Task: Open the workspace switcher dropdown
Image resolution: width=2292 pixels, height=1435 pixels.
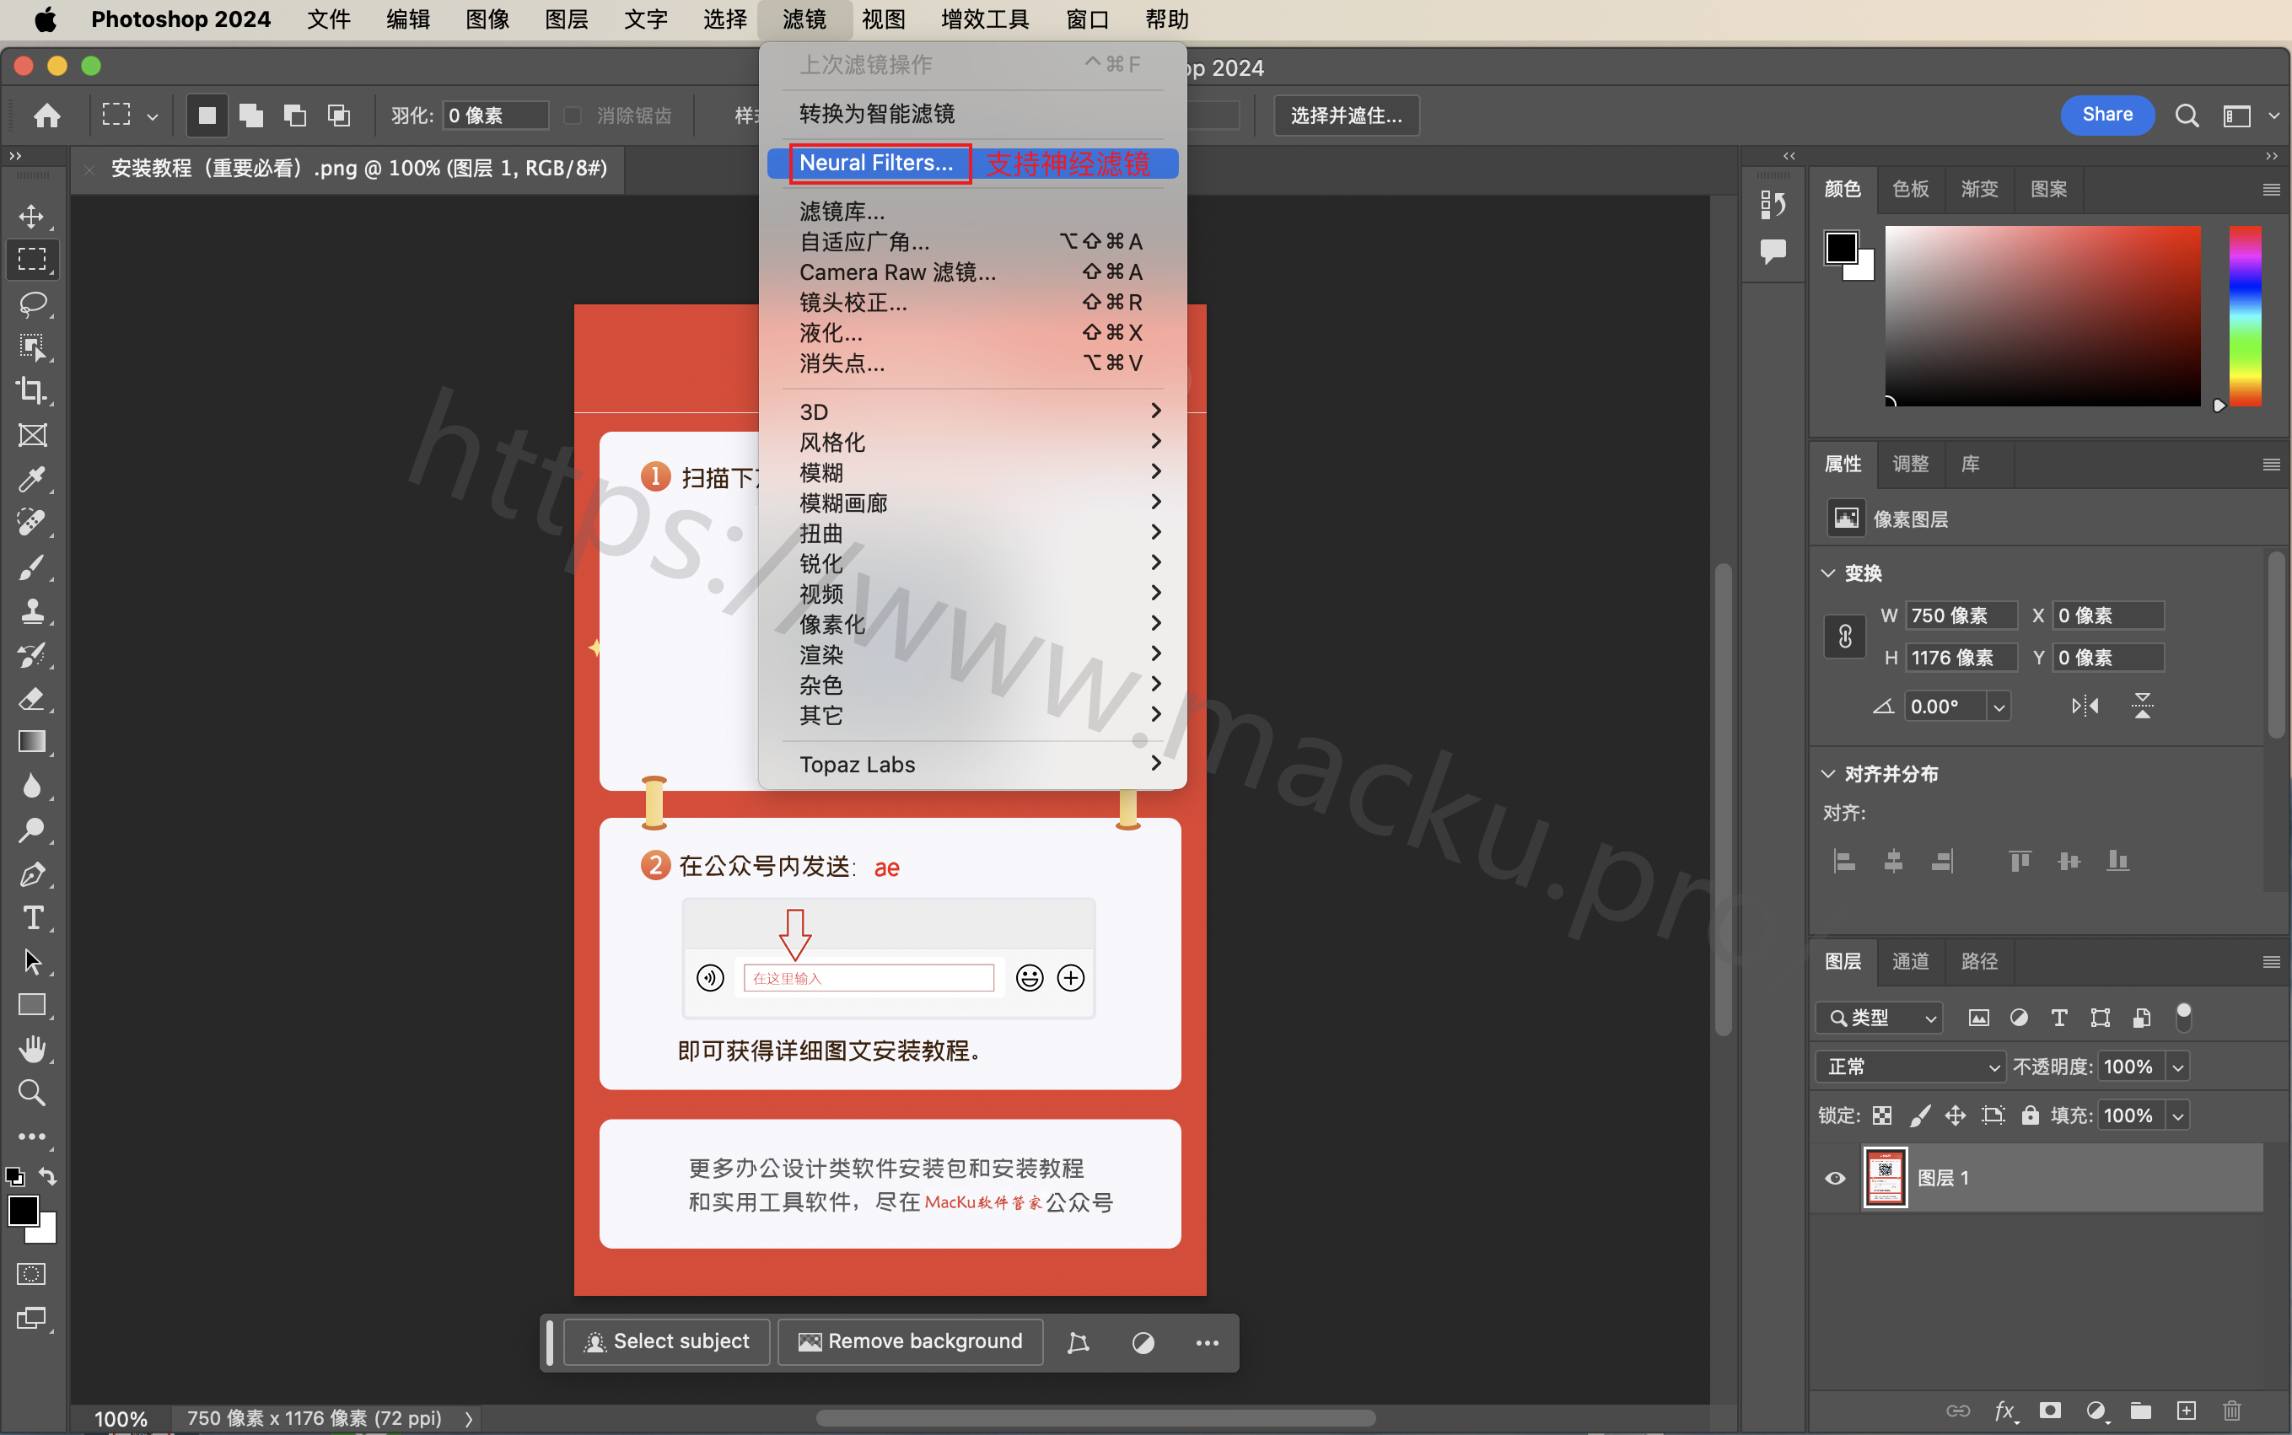Action: pos(2247,116)
